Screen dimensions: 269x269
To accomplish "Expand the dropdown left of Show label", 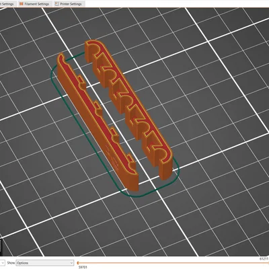I will click(3, 263).
